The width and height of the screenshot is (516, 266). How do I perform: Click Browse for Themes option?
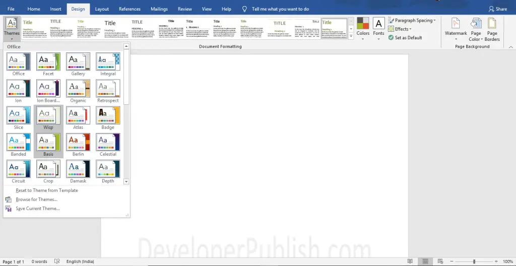36,199
